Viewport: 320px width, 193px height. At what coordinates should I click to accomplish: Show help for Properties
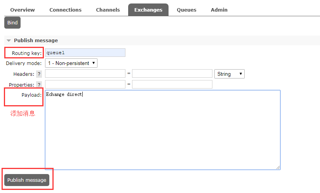click(39, 85)
